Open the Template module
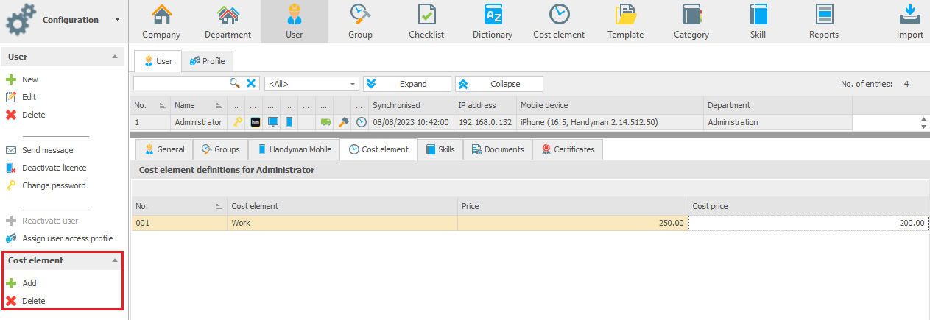This screenshot has height=320, width=930. pos(625,21)
